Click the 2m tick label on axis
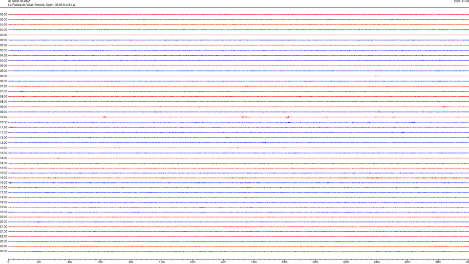 [x=39, y=262]
